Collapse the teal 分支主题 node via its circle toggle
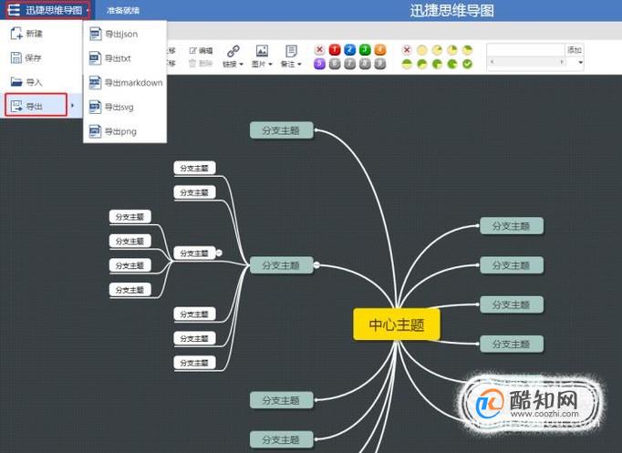The height and width of the screenshot is (453, 622). pos(316,265)
